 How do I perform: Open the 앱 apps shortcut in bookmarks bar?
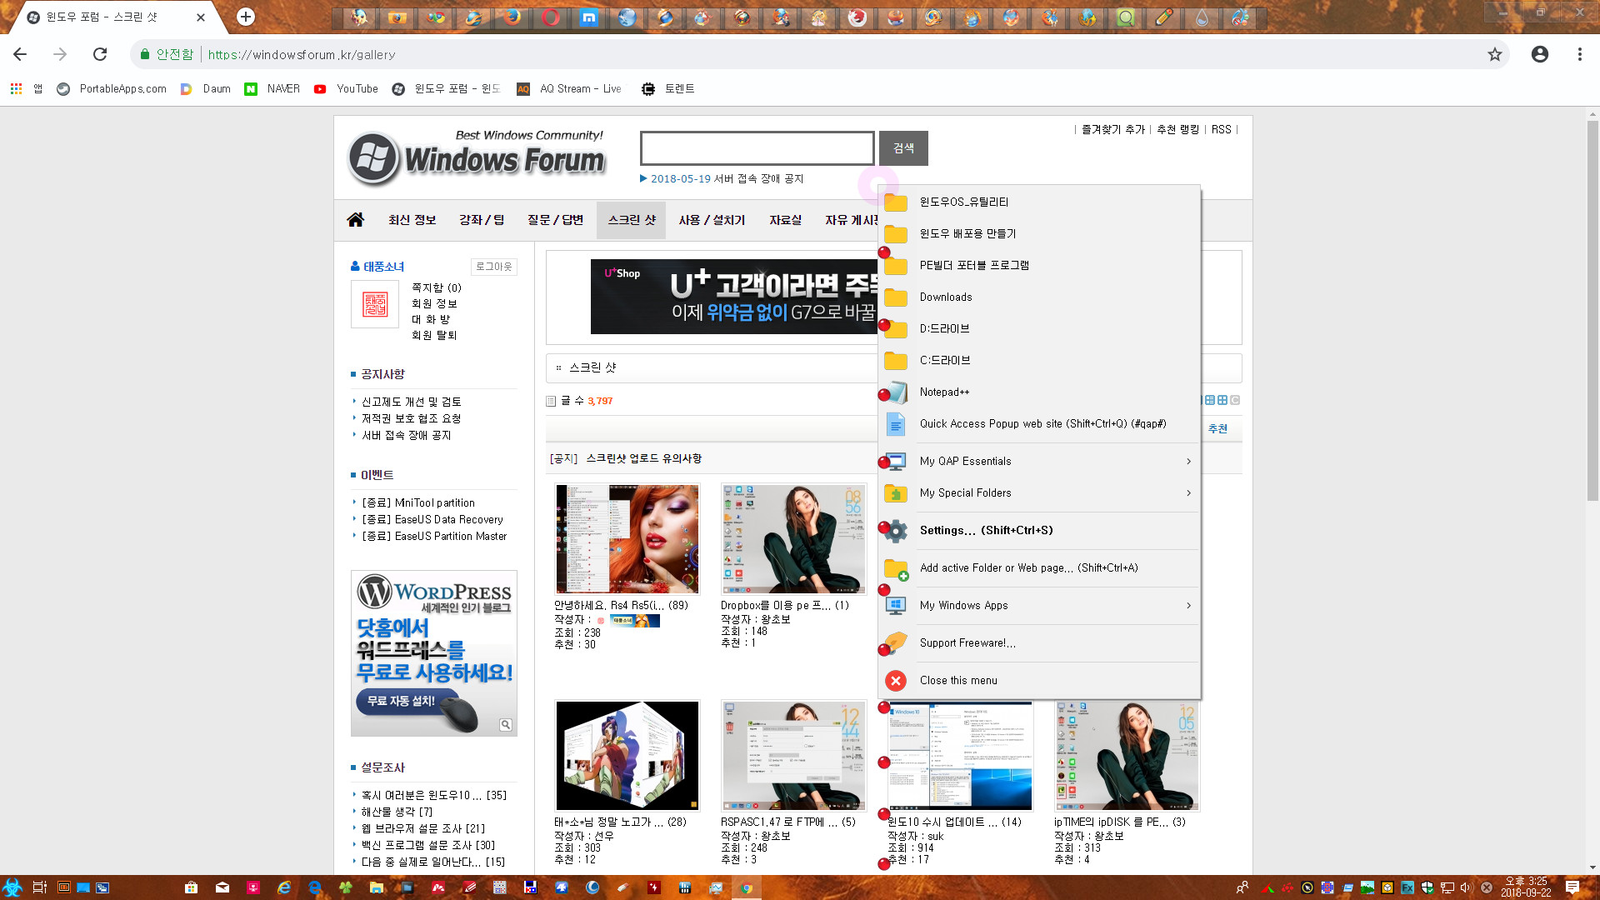[x=26, y=88]
